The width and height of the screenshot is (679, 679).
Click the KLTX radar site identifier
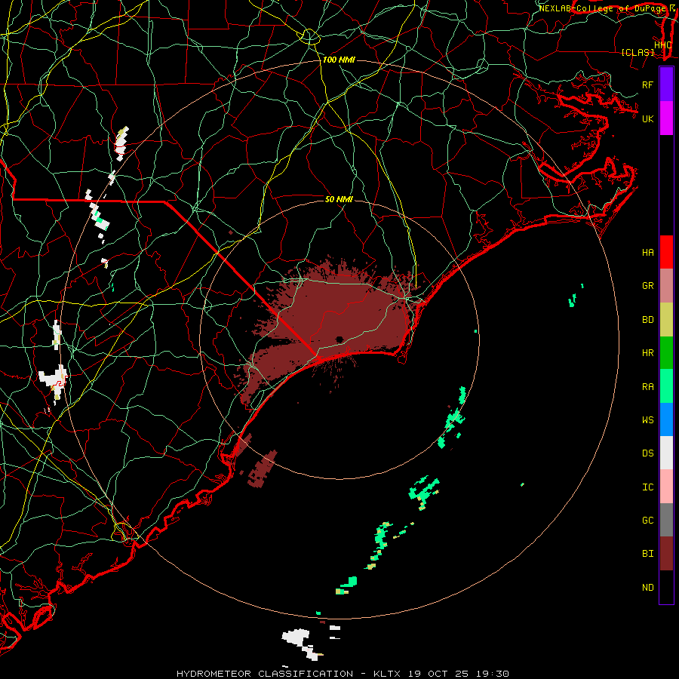tap(387, 674)
